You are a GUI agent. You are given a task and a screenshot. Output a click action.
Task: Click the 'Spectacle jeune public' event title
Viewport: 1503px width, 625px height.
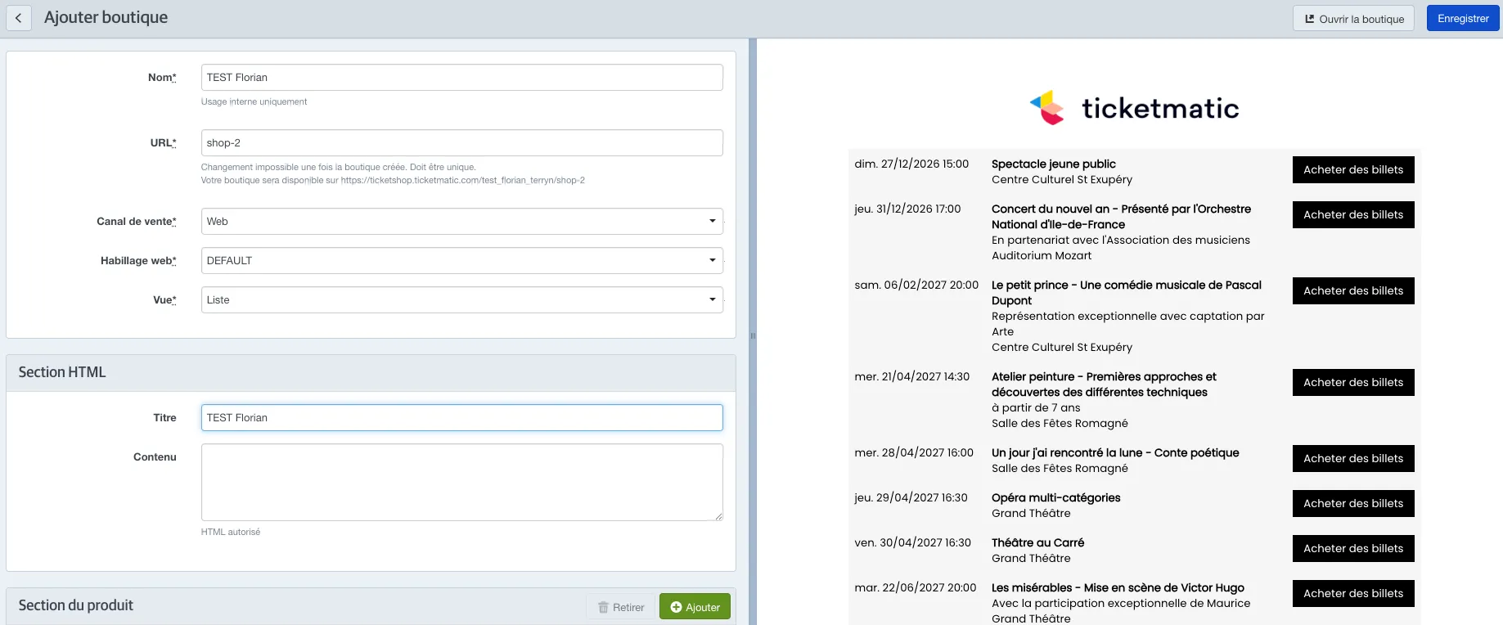pyautogui.click(x=1053, y=164)
